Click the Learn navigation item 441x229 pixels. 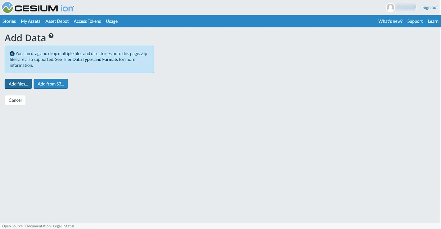pyautogui.click(x=433, y=21)
